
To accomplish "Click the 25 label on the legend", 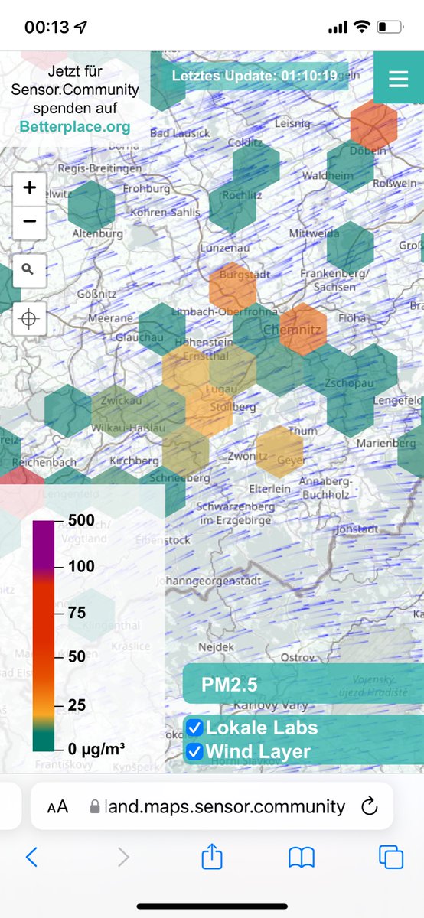I will [77, 705].
